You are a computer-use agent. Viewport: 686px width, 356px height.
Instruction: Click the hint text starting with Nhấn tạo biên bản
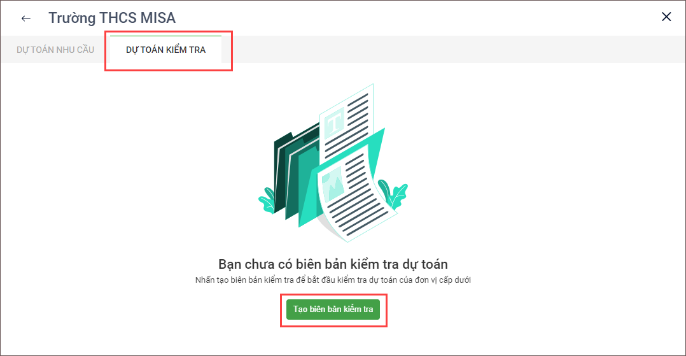333,280
